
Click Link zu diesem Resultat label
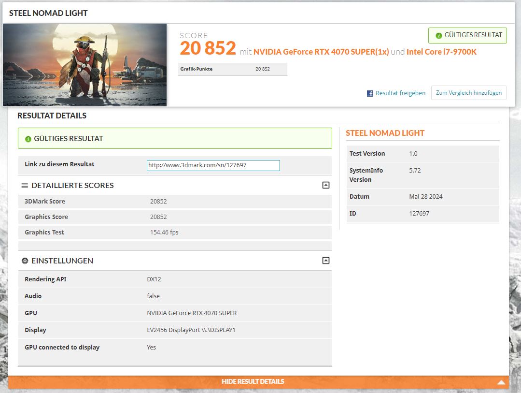point(59,164)
